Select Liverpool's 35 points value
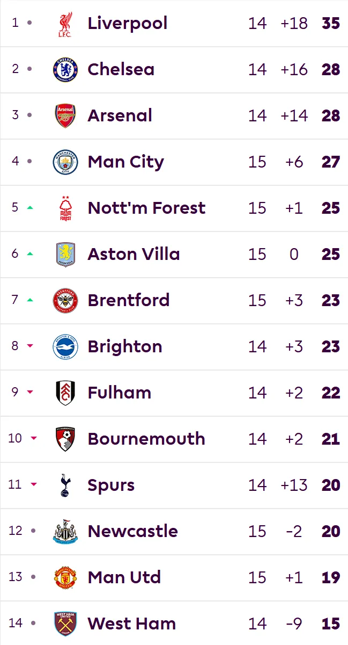 point(331,23)
